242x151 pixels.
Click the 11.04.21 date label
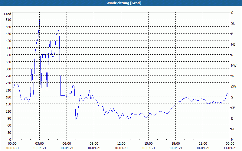click(x=230, y=148)
